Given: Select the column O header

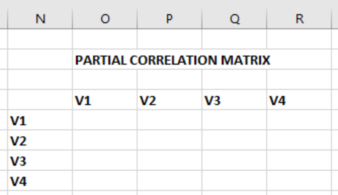Looking at the screenshot, I should (105, 19).
